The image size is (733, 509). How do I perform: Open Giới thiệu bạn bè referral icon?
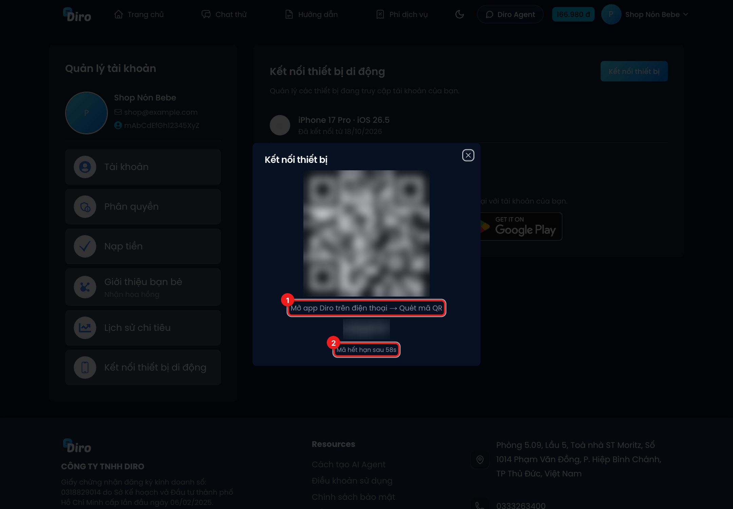pos(85,287)
